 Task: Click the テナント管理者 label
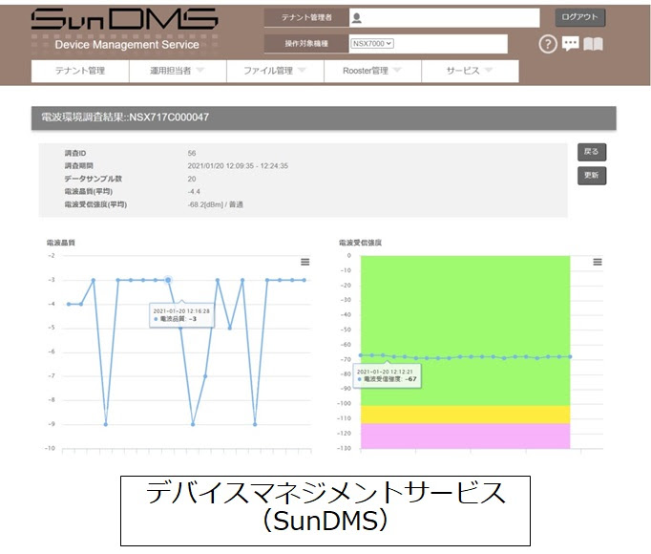(306, 17)
